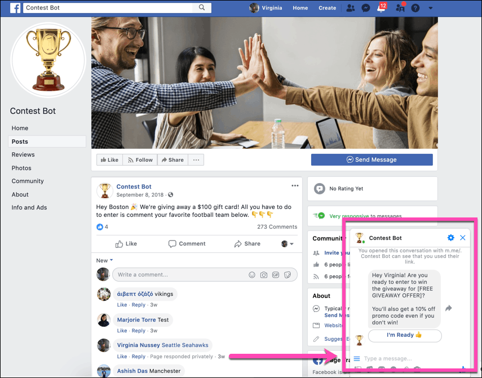Click the search magnifier icon
This screenshot has height=378, width=482.
click(x=201, y=8)
